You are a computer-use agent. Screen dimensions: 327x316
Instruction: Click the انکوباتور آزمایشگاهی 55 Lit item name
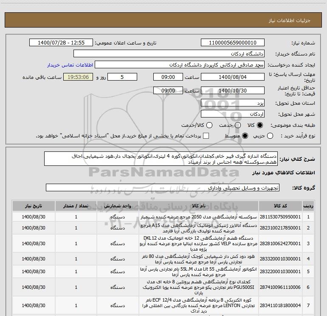(x=199, y=272)
